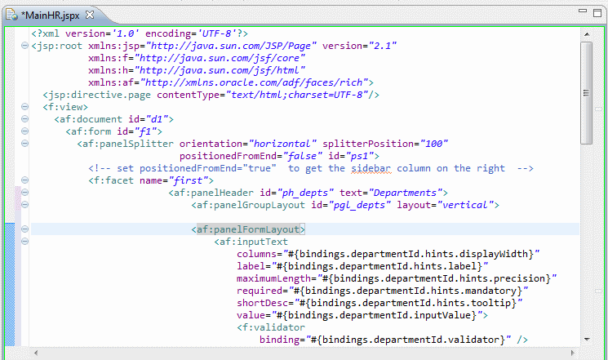Collapse the af:panelHeader ph_depts fold
The image size is (608, 360).
pos(24,193)
